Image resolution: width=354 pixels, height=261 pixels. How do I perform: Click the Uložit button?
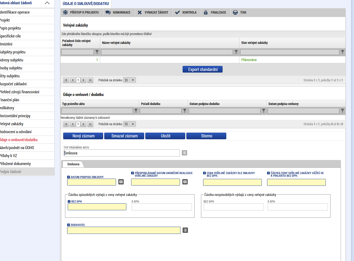tap(165, 136)
